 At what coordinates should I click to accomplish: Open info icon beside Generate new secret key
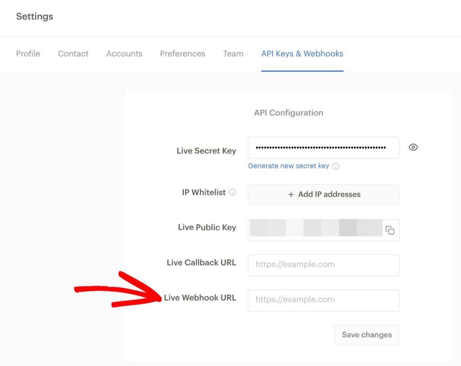336,166
